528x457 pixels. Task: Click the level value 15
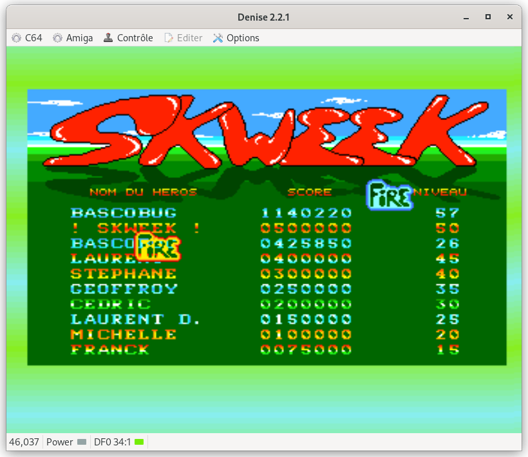[448, 349]
